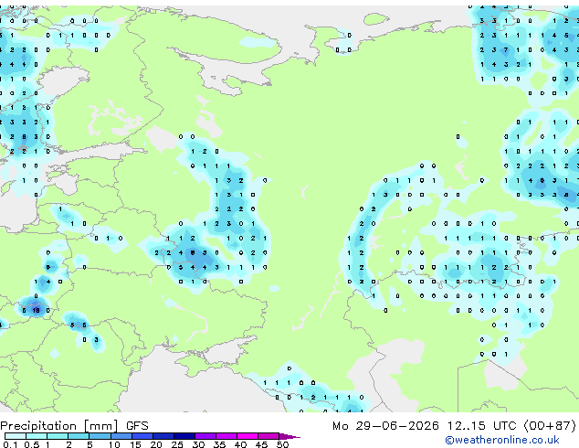Pick the 40–45 mm bright magenta legend segment
579x448 pixels.
point(247,436)
